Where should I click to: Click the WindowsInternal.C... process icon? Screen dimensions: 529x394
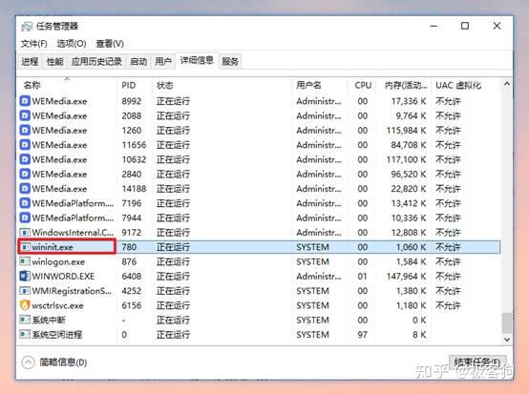pyautogui.click(x=25, y=232)
